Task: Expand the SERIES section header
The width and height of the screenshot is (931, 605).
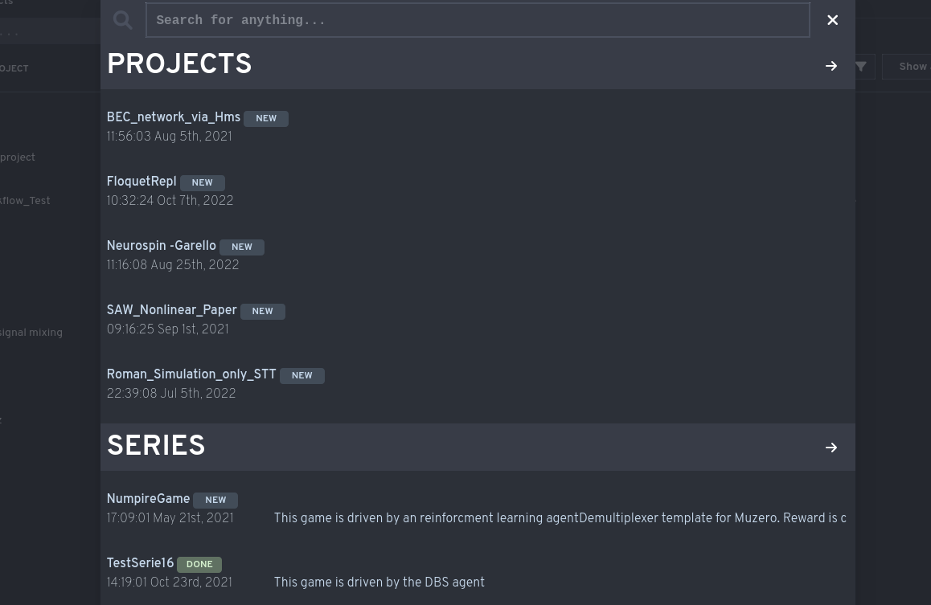Action: click(x=156, y=448)
